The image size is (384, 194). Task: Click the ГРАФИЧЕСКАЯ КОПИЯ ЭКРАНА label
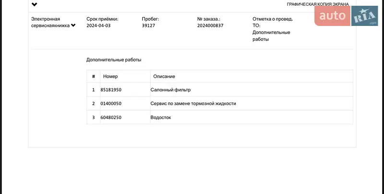pyautogui.click(x=317, y=4)
